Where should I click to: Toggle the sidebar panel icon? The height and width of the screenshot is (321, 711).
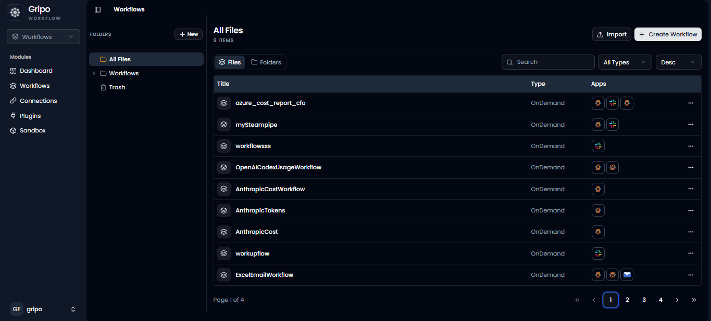(x=97, y=9)
